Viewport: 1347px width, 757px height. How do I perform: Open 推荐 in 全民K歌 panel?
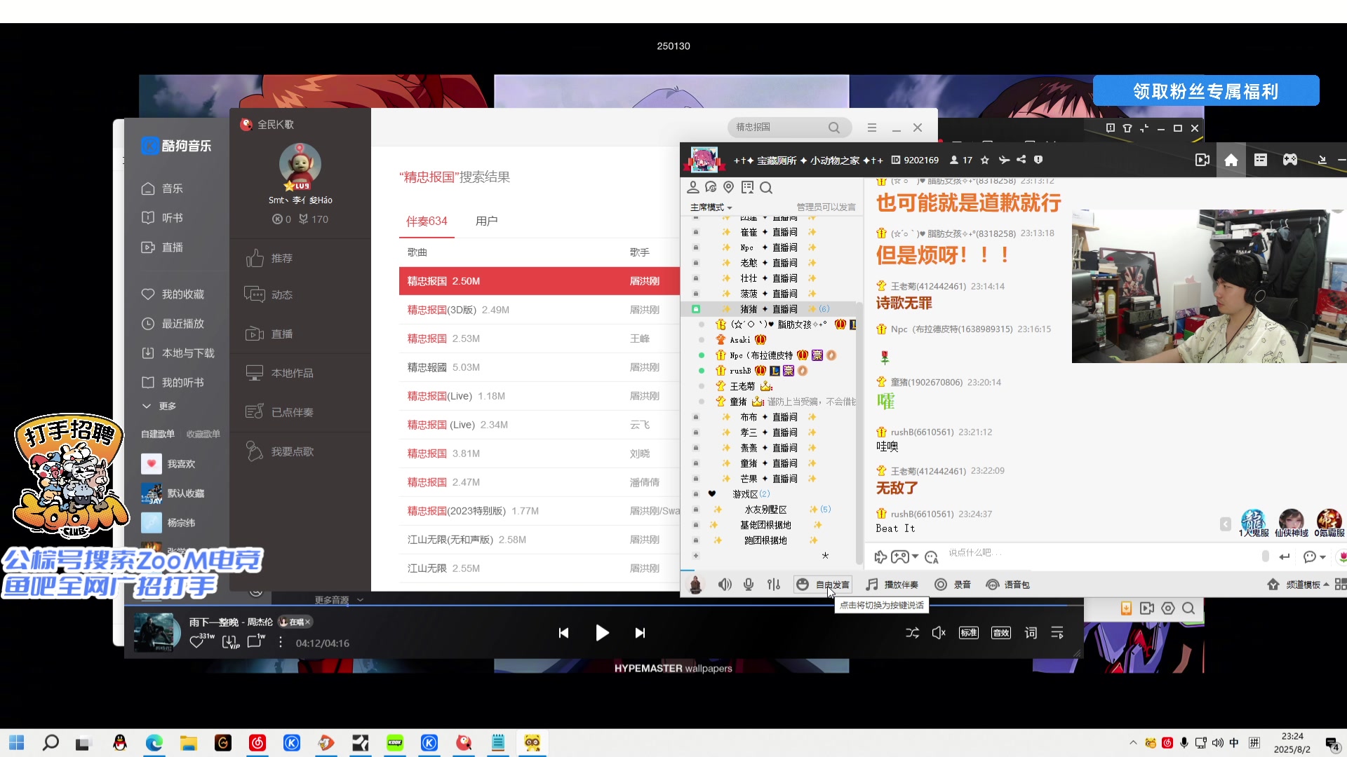tap(269, 259)
